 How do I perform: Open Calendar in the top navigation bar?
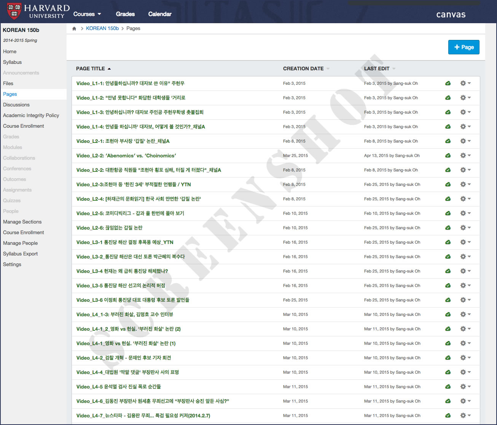(160, 14)
